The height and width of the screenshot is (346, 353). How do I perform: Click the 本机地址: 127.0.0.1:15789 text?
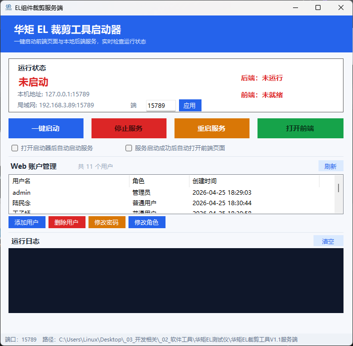click(53, 94)
